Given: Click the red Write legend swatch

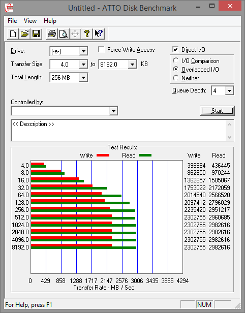Looking at the screenshot, I should click(x=103, y=155).
